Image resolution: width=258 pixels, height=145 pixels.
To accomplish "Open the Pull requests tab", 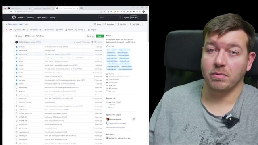I will 34,30.
